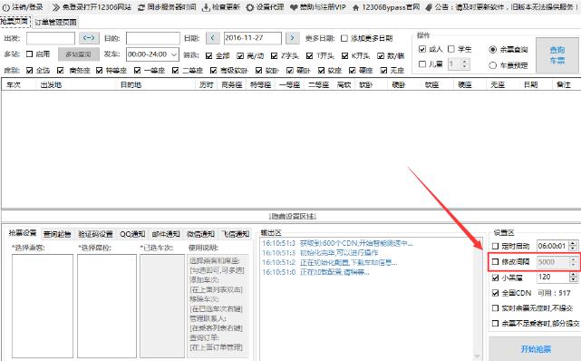This screenshot has width=581, height=361.
Task: Toggle the 多站 启用 checkbox
Action: (x=30, y=54)
